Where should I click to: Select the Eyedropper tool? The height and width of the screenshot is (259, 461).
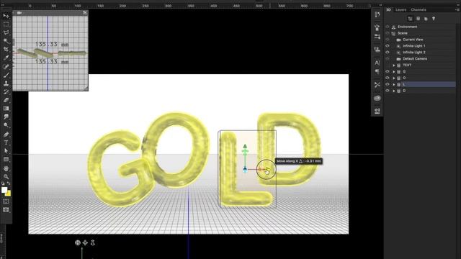point(6,58)
